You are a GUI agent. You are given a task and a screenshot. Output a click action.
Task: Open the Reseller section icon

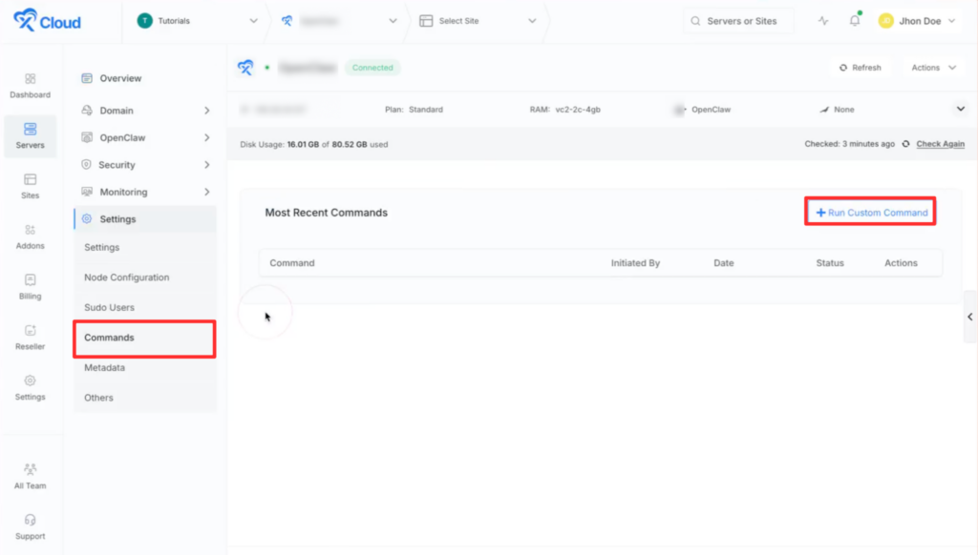click(30, 331)
